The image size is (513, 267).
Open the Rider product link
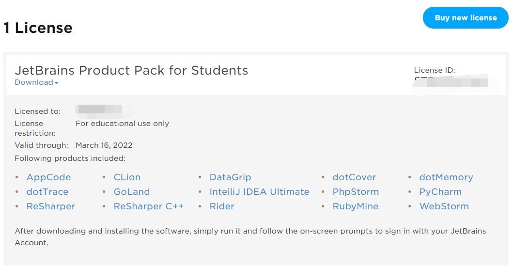[x=222, y=206]
